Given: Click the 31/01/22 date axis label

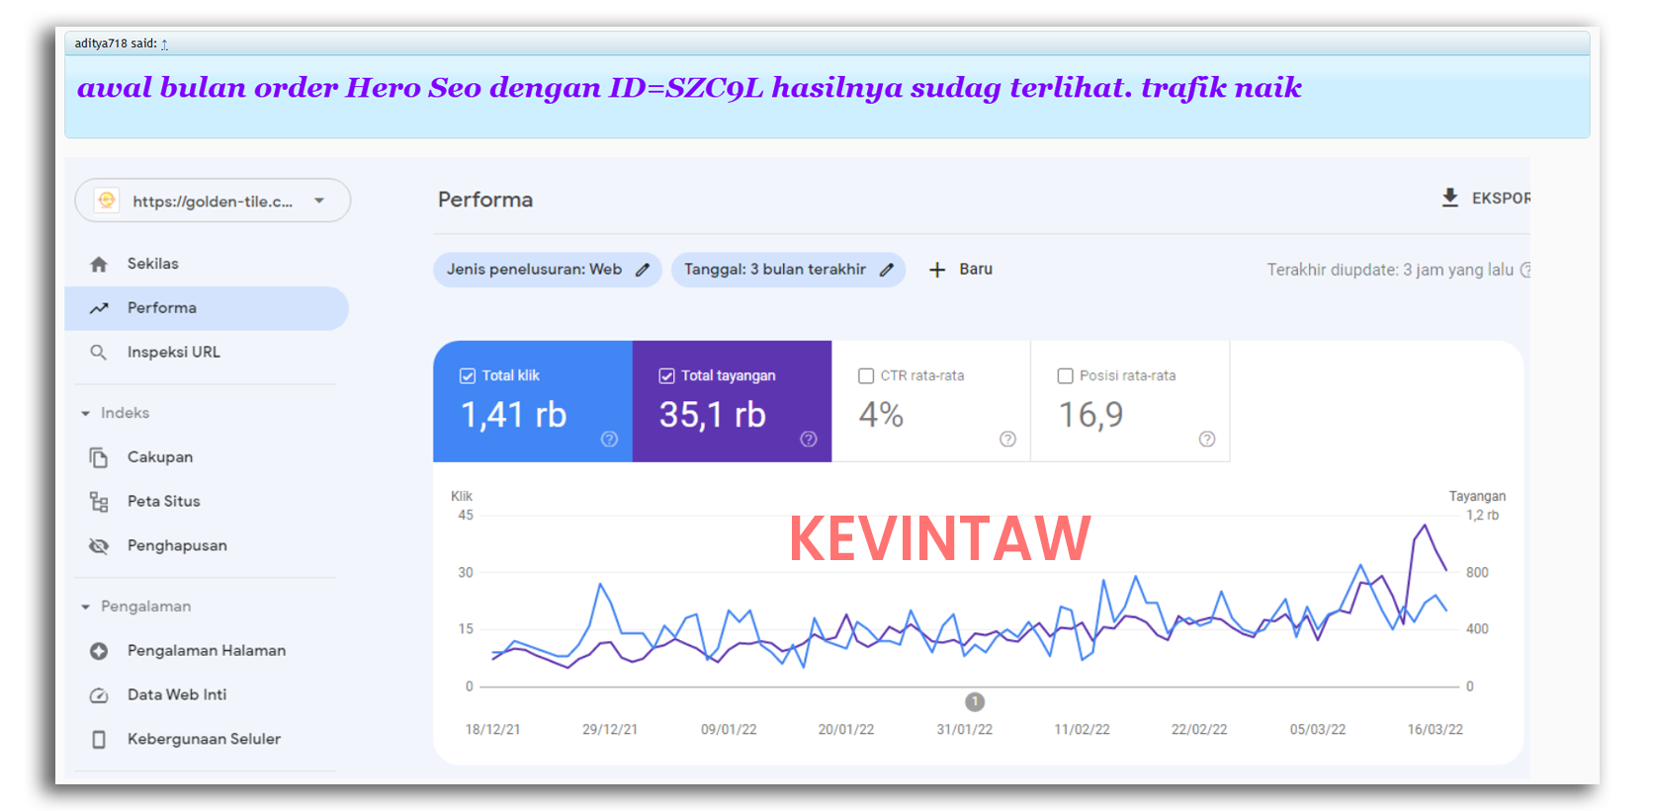Looking at the screenshot, I should point(964,729).
